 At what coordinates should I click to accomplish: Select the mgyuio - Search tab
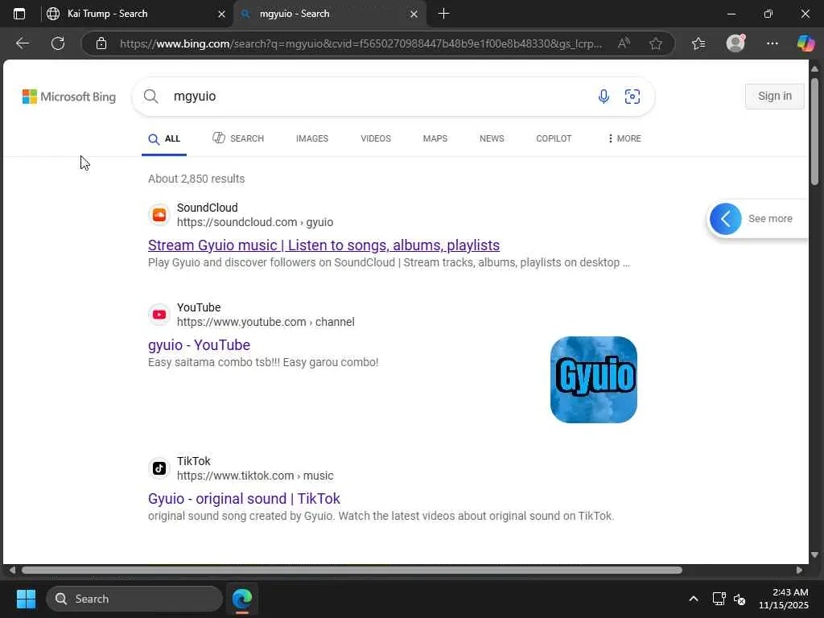[x=329, y=14]
